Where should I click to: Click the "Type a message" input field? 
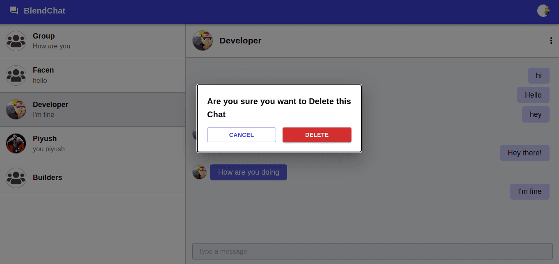click(372, 251)
